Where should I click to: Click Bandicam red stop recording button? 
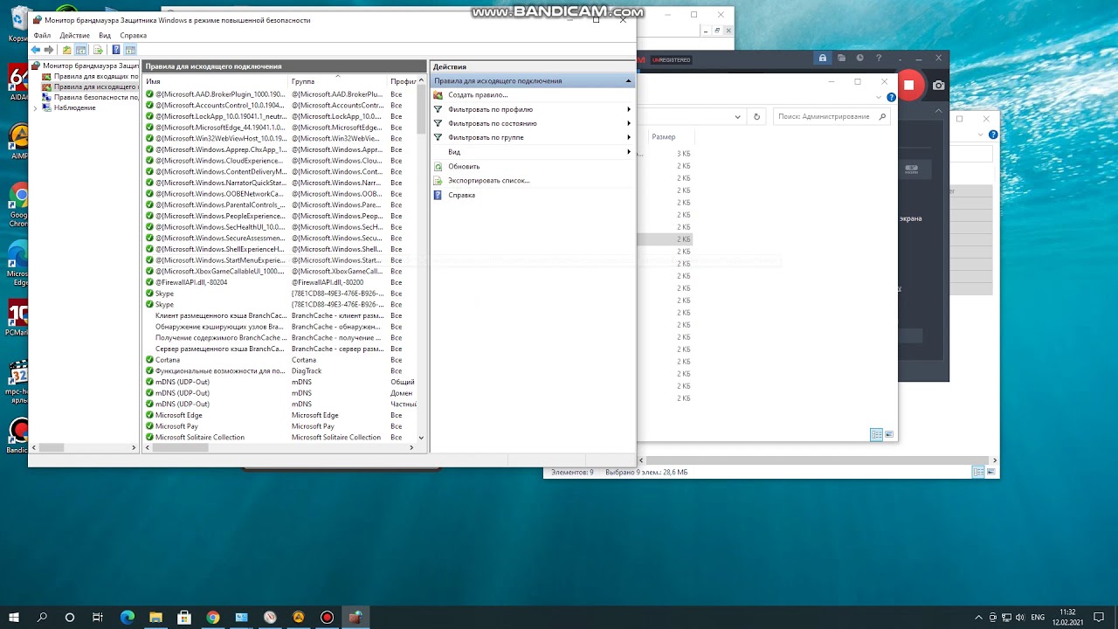tap(908, 85)
